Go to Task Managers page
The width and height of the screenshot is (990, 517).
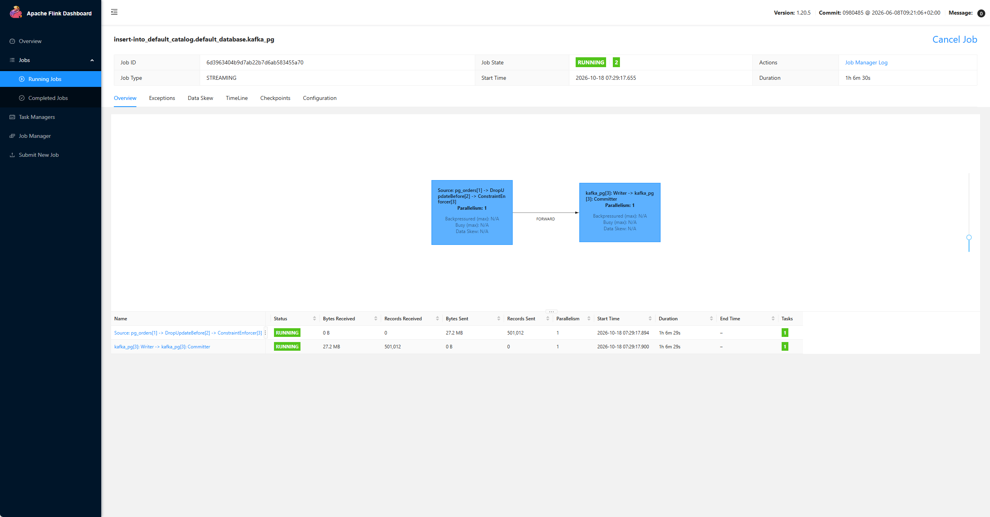pyautogui.click(x=51, y=117)
